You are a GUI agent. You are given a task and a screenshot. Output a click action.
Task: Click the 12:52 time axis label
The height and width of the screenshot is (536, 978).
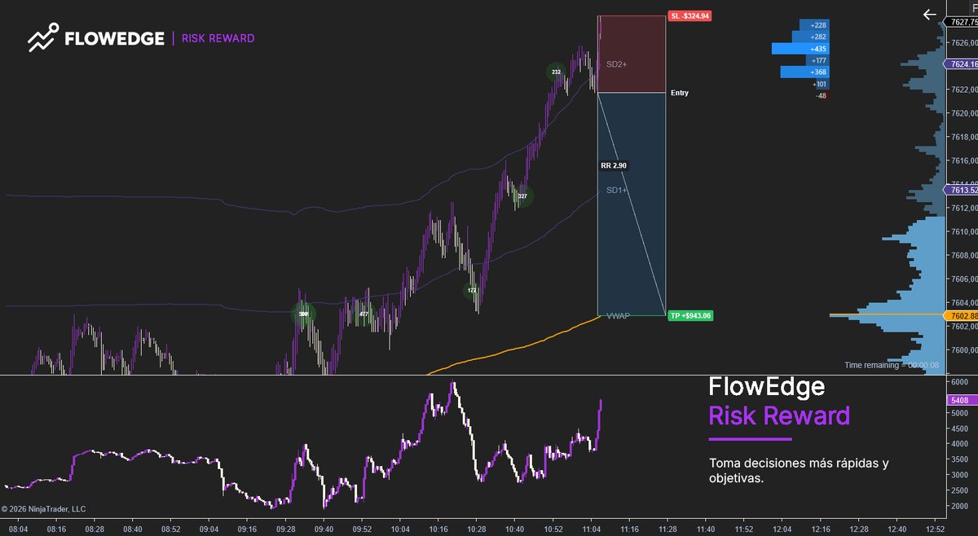[x=934, y=528]
